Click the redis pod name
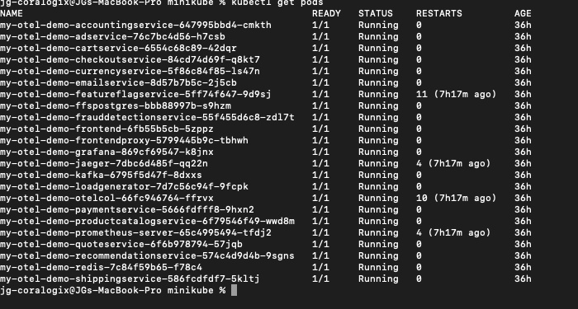The height and width of the screenshot is (309, 578). 101,267
